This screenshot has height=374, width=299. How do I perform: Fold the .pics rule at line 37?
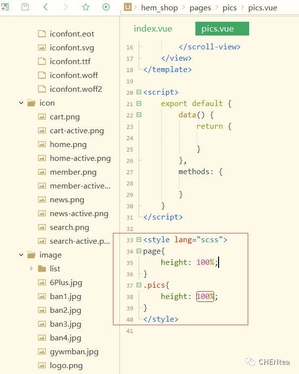(x=139, y=285)
